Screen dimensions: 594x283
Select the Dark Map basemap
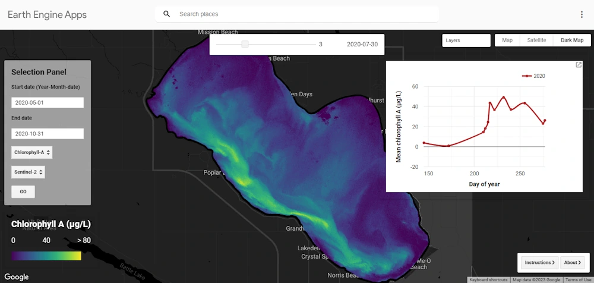point(572,40)
